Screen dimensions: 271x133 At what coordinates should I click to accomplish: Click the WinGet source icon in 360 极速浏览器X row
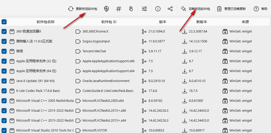[x=225, y=31]
